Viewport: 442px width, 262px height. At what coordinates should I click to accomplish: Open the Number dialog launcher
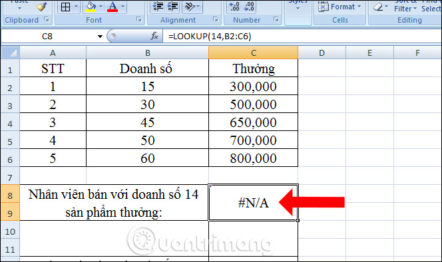pos(276,19)
